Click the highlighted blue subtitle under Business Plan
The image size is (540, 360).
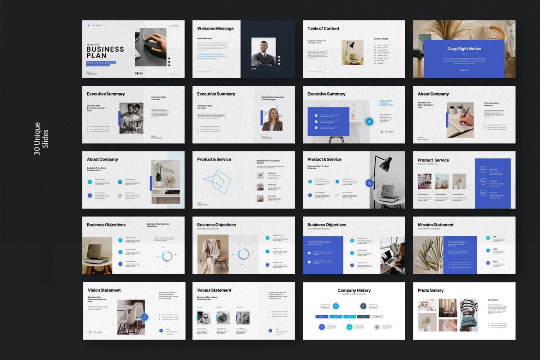(101, 64)
